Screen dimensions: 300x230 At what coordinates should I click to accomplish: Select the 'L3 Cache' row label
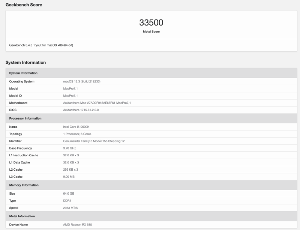(x=16, y=177)
